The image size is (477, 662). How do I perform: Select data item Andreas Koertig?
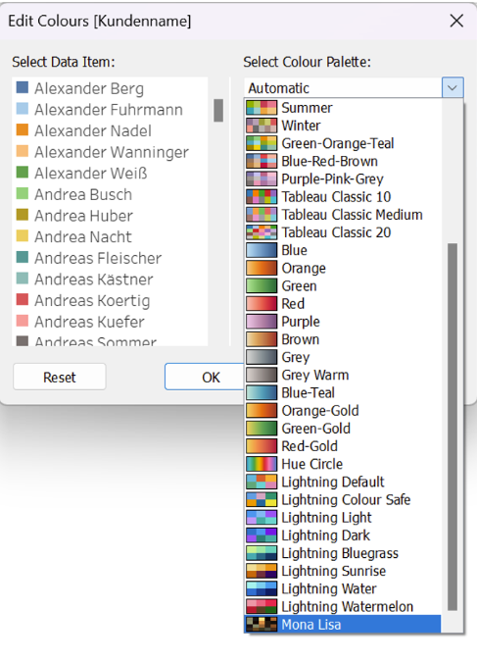[x=92, y=301]
